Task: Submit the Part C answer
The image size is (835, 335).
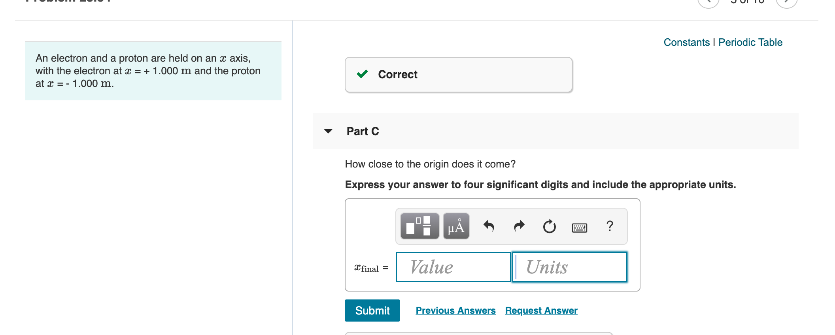Action: click(372, 311)
